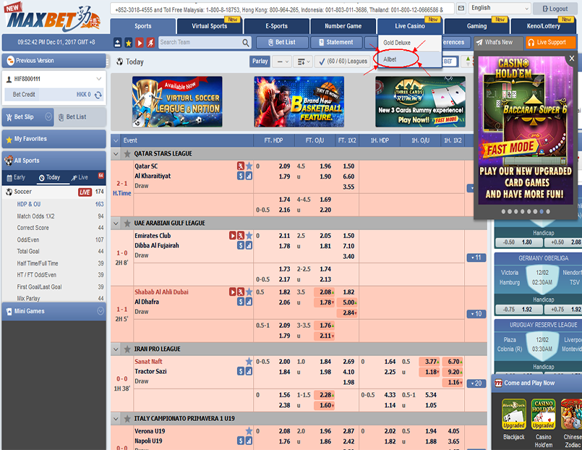Star the UAE Arabian Gulf League
The image size is (582, 450).
(127, 223)
